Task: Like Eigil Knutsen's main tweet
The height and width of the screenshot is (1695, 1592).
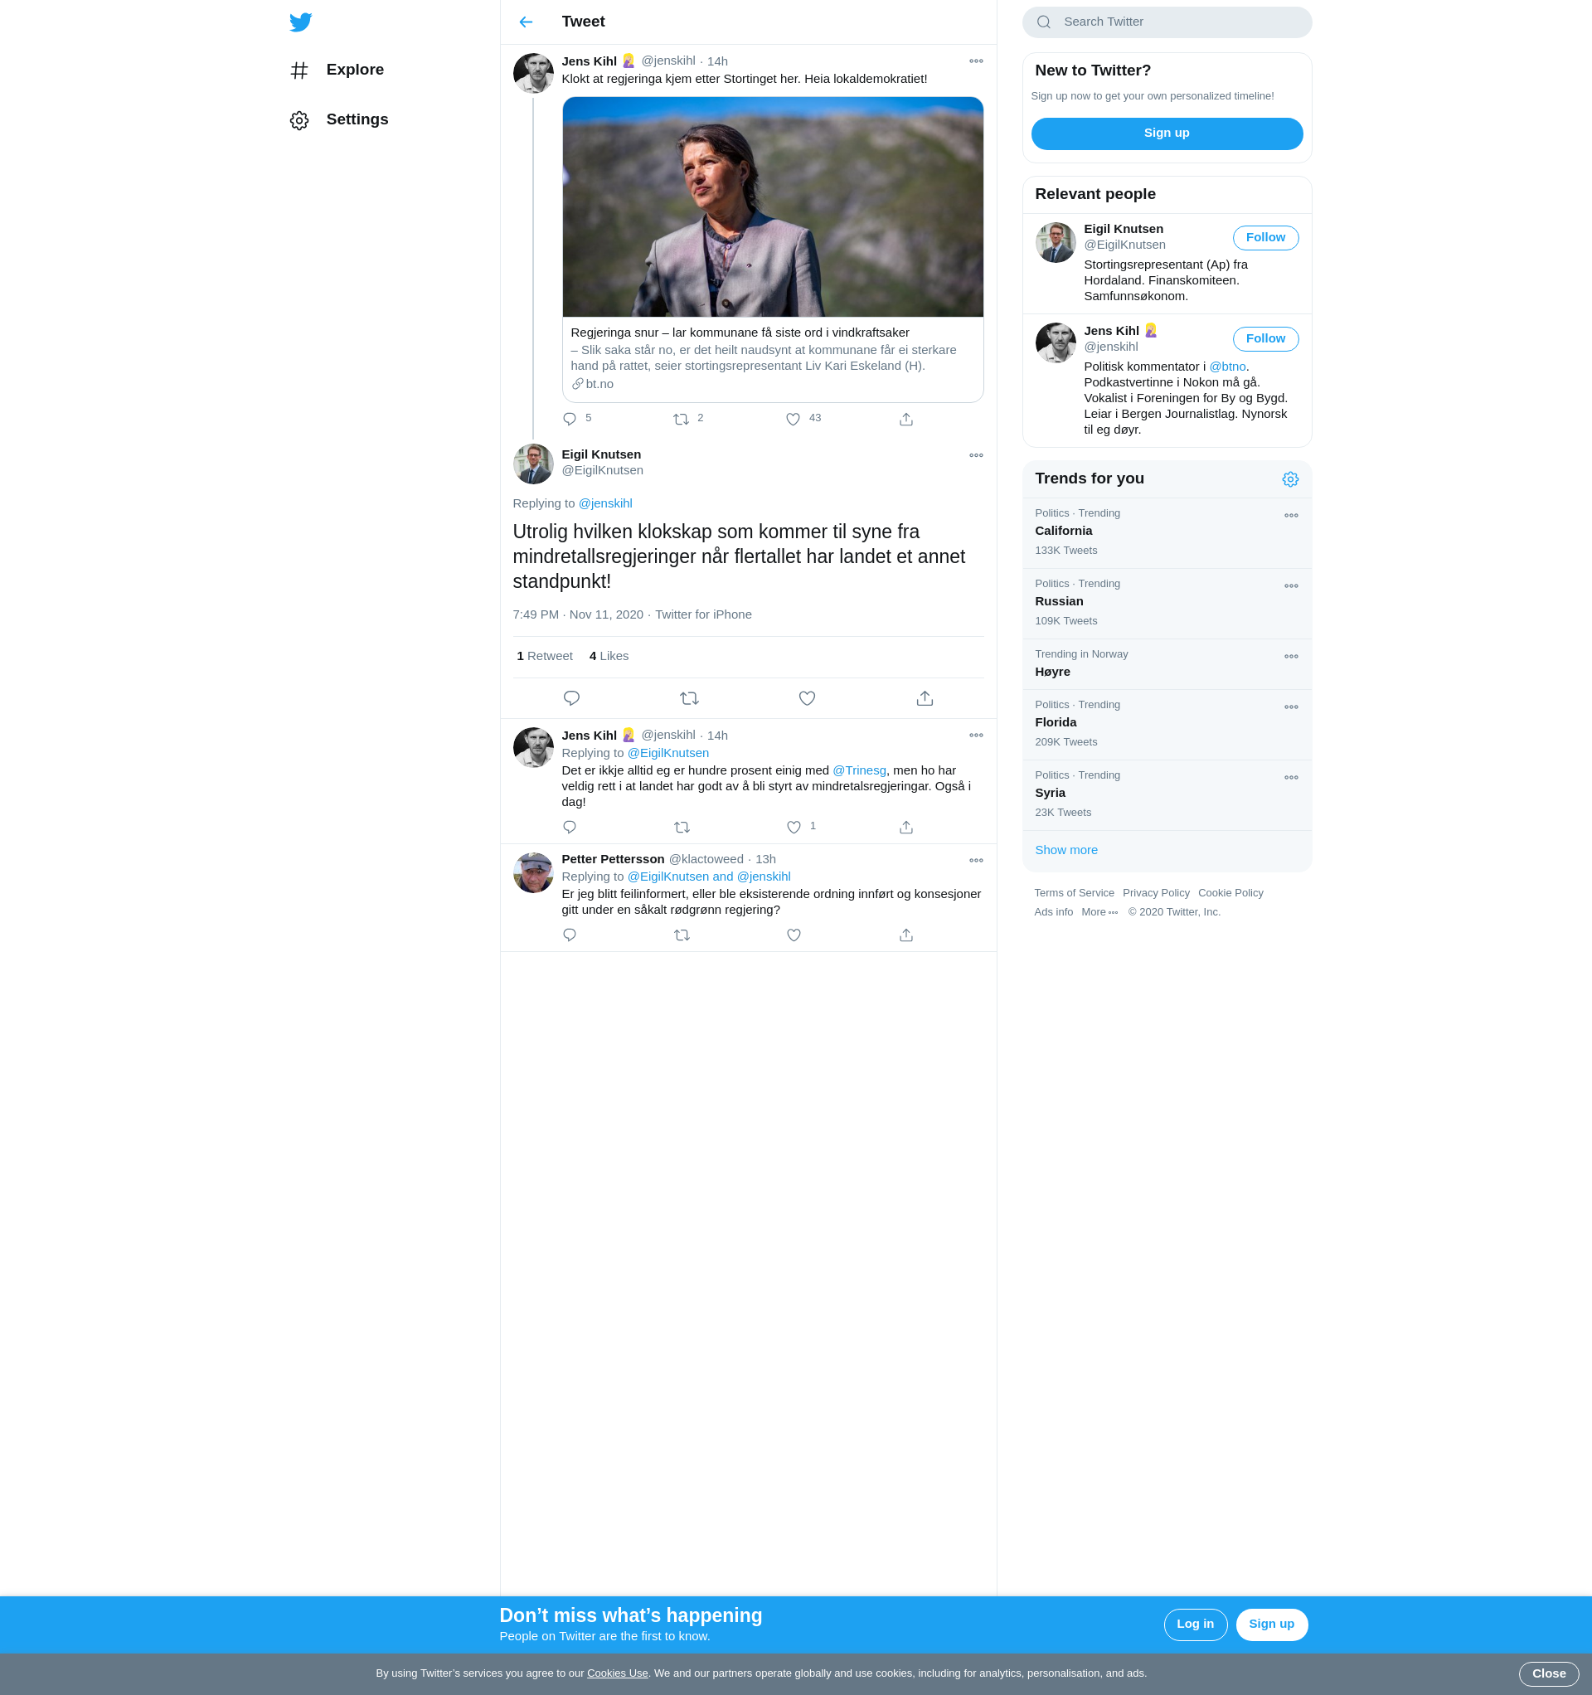Action: tap(807, 698)
